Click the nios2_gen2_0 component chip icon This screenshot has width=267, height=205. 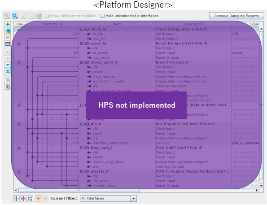pos(87,62)
